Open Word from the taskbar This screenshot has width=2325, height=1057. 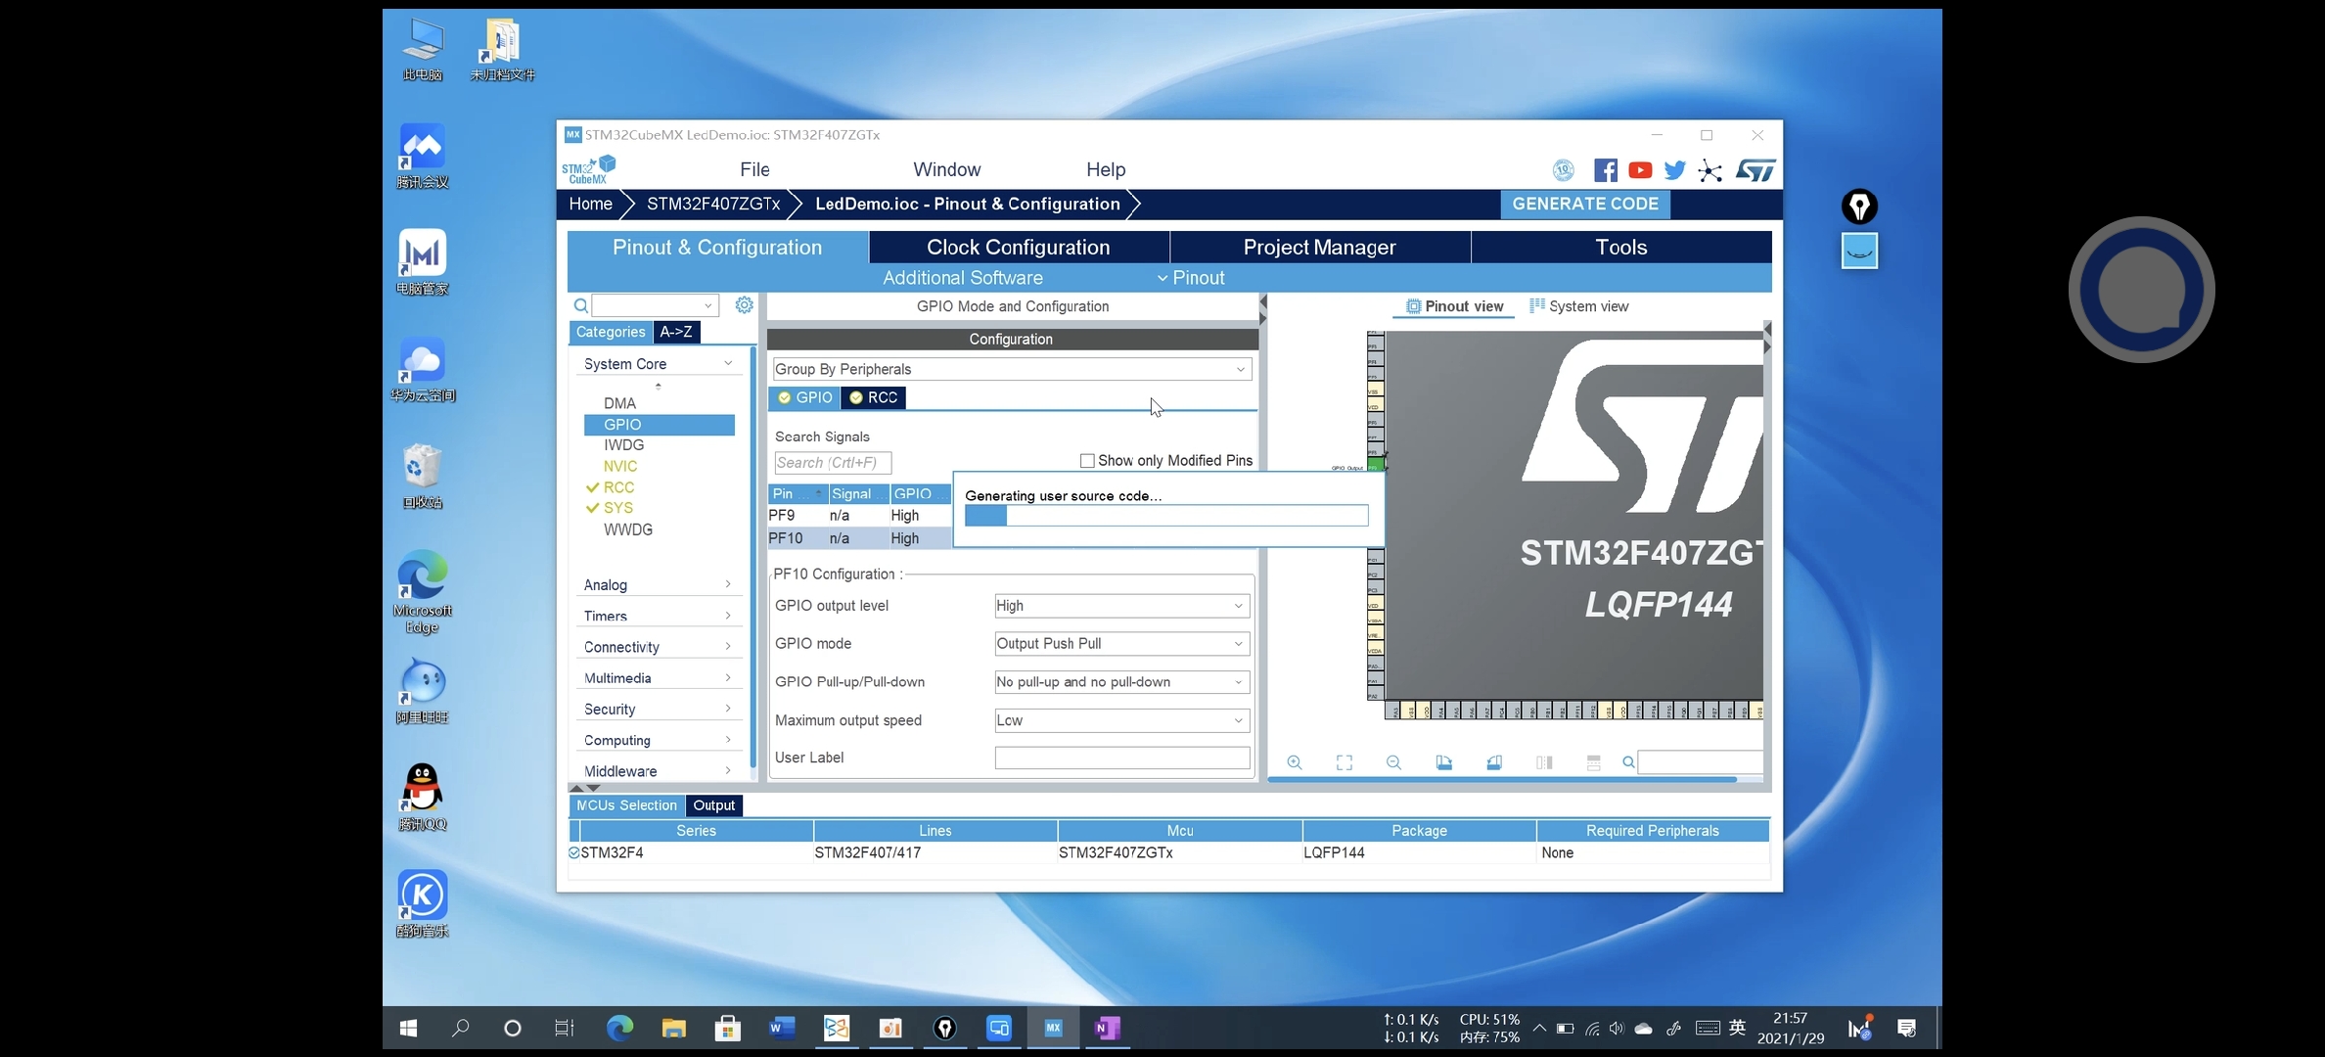782,1028
